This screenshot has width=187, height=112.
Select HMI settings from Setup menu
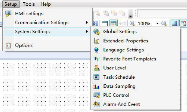[x=29, y=14]
